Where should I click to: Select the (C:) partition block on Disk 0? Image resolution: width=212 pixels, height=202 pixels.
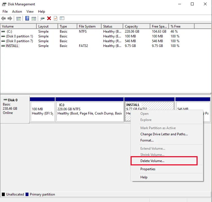(90, 111)
